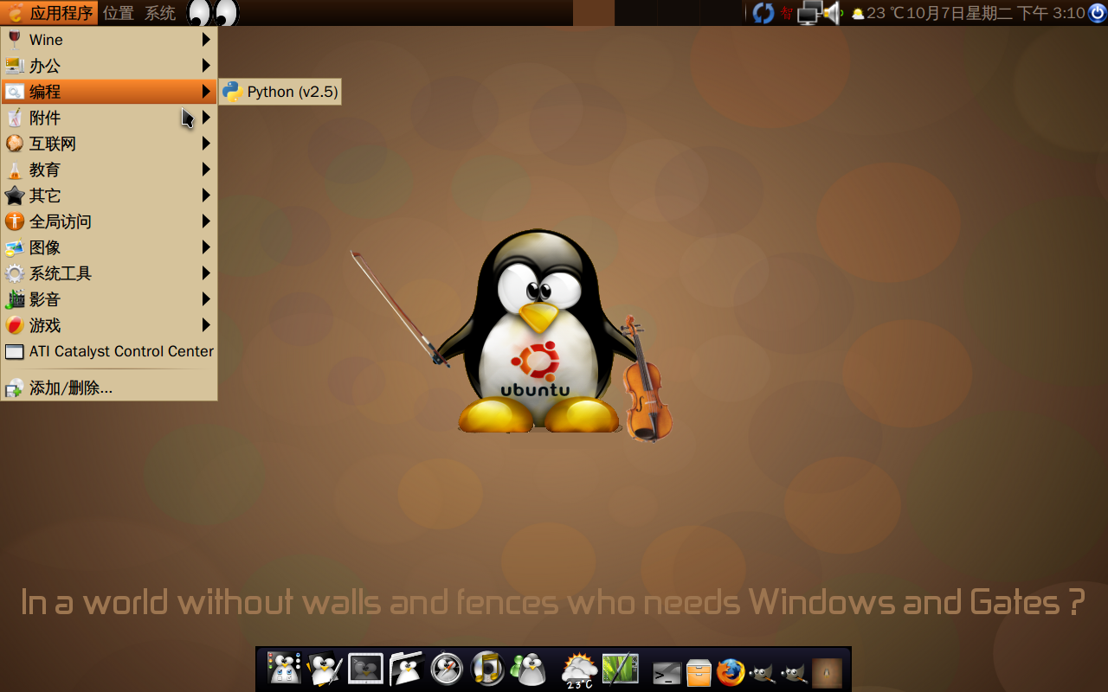The height and width of the screenshot is (692, 1108).
Task: Open the penguin control-panel icon in dock
Action: (x=284, y=669)
